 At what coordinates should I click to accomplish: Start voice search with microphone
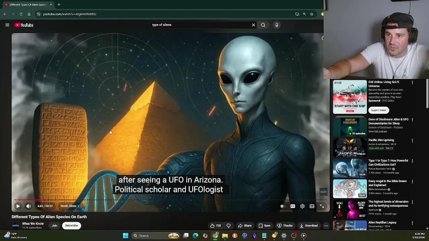click(277, 25)
